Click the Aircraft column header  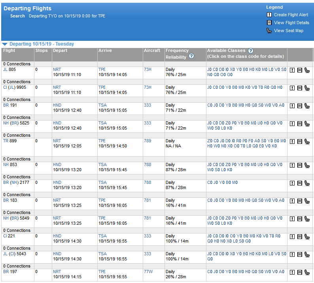(152, 51)
